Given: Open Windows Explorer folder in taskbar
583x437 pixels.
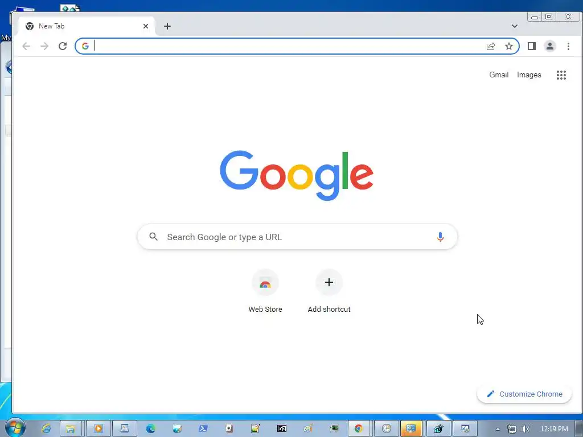Looking at the screenshot, I should point(71,429).
